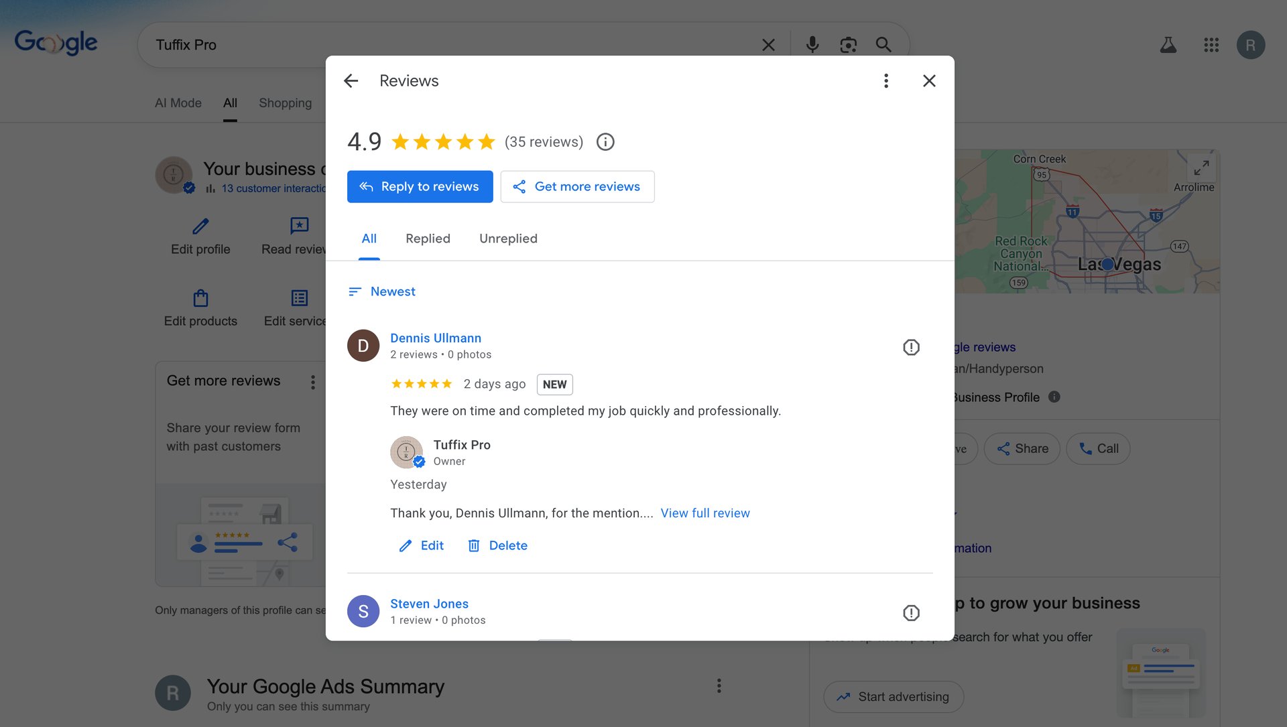
Task: Open the Newest sort order dropdown
Action: (x=382, y=291)
